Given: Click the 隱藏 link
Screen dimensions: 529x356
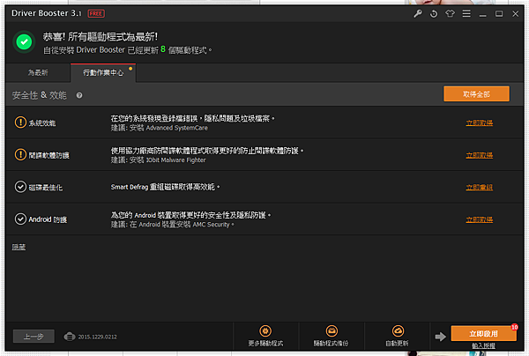Looking at the screenshot, I should click(x=19, y=247).
